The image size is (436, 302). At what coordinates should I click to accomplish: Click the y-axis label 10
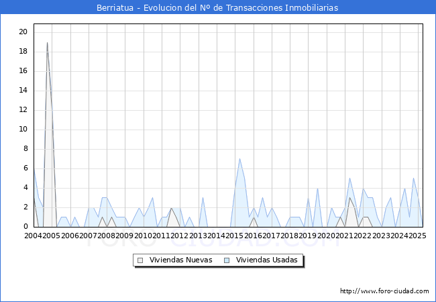point(23,130)
